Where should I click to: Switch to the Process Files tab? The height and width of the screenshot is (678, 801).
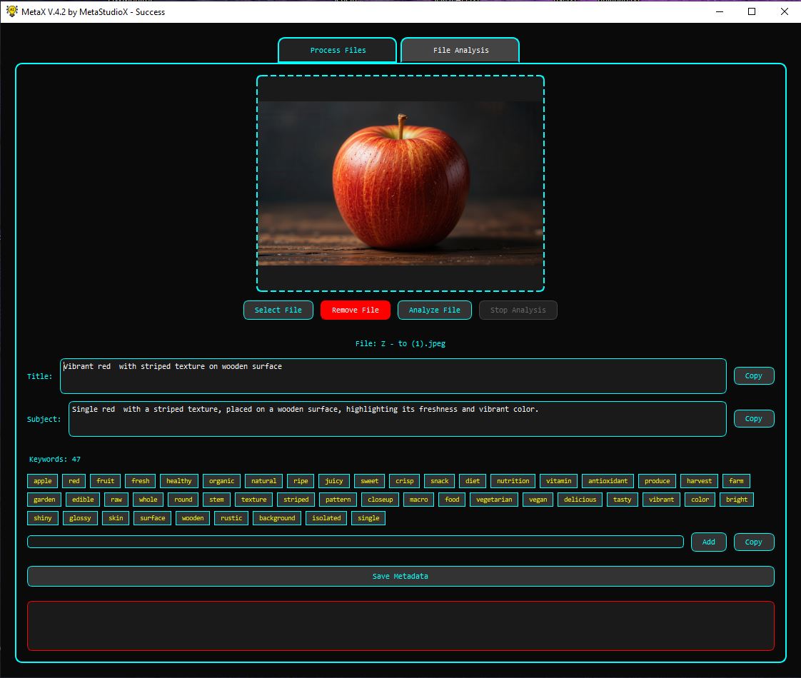(337, 50)
